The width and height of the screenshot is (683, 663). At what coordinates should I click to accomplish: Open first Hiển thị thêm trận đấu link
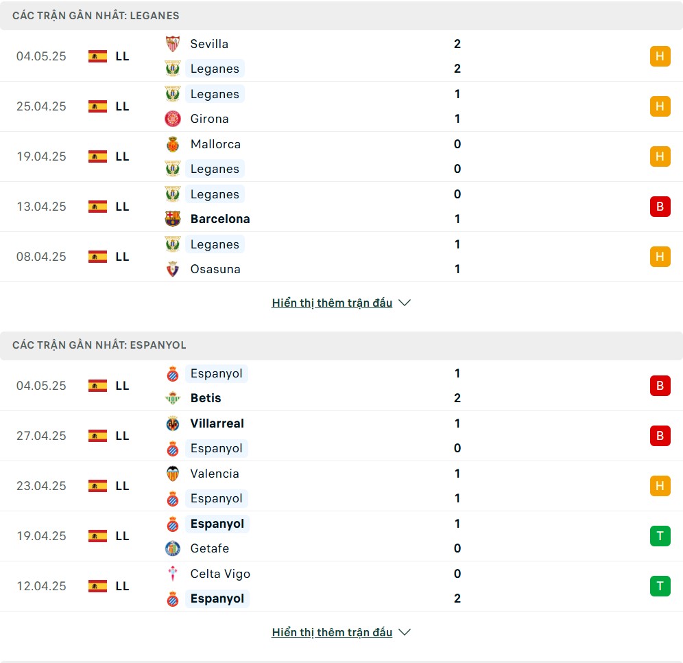point(332,303)
